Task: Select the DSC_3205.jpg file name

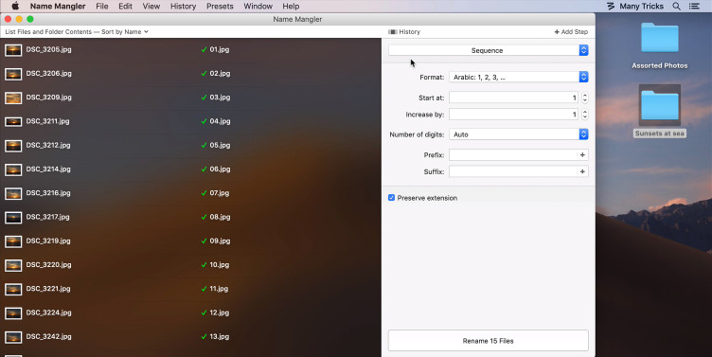Action: point(48,49)
